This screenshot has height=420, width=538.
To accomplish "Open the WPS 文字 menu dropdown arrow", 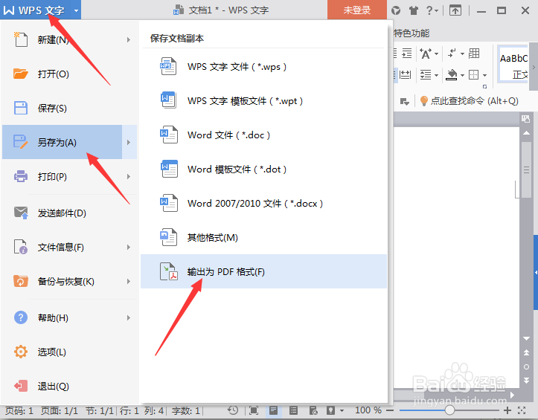I will pos(76,10).
